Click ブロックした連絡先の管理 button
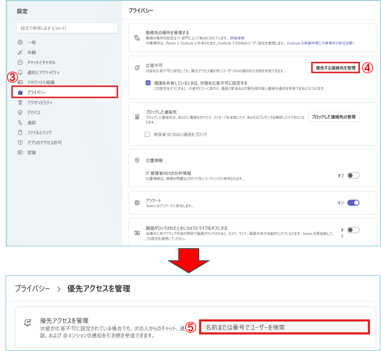The height and width of the screenshot is (351, 381). pos(333,117)
